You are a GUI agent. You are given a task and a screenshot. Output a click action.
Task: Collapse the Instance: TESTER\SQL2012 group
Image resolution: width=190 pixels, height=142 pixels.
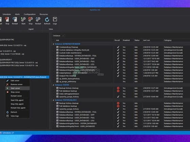tap(54, 100)
